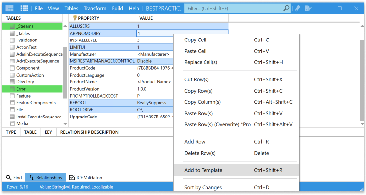Select the ALLUSERS property row
The image size is (366, 195).
(148, 26)
